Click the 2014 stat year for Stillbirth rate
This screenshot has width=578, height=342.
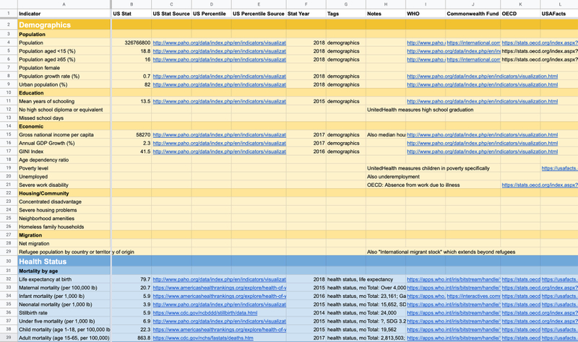[x=319, y=313]
